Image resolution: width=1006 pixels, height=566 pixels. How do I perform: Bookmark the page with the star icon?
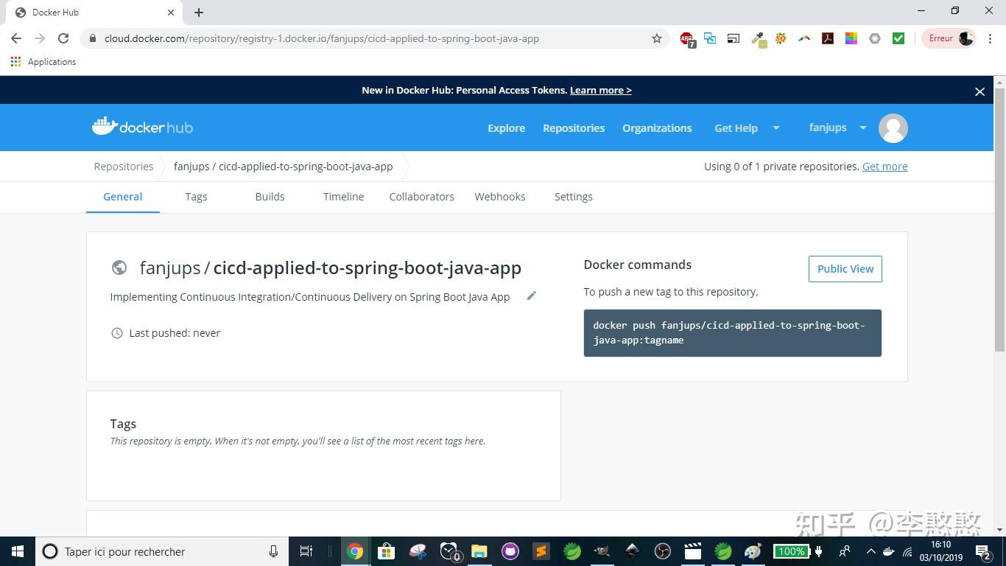655,38
